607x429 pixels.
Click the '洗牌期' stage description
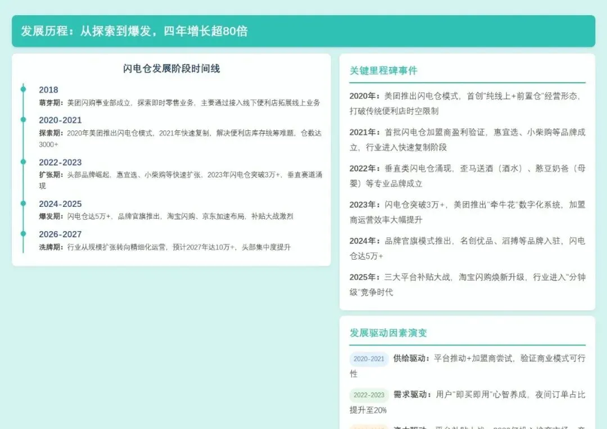(x=165, y=247)
